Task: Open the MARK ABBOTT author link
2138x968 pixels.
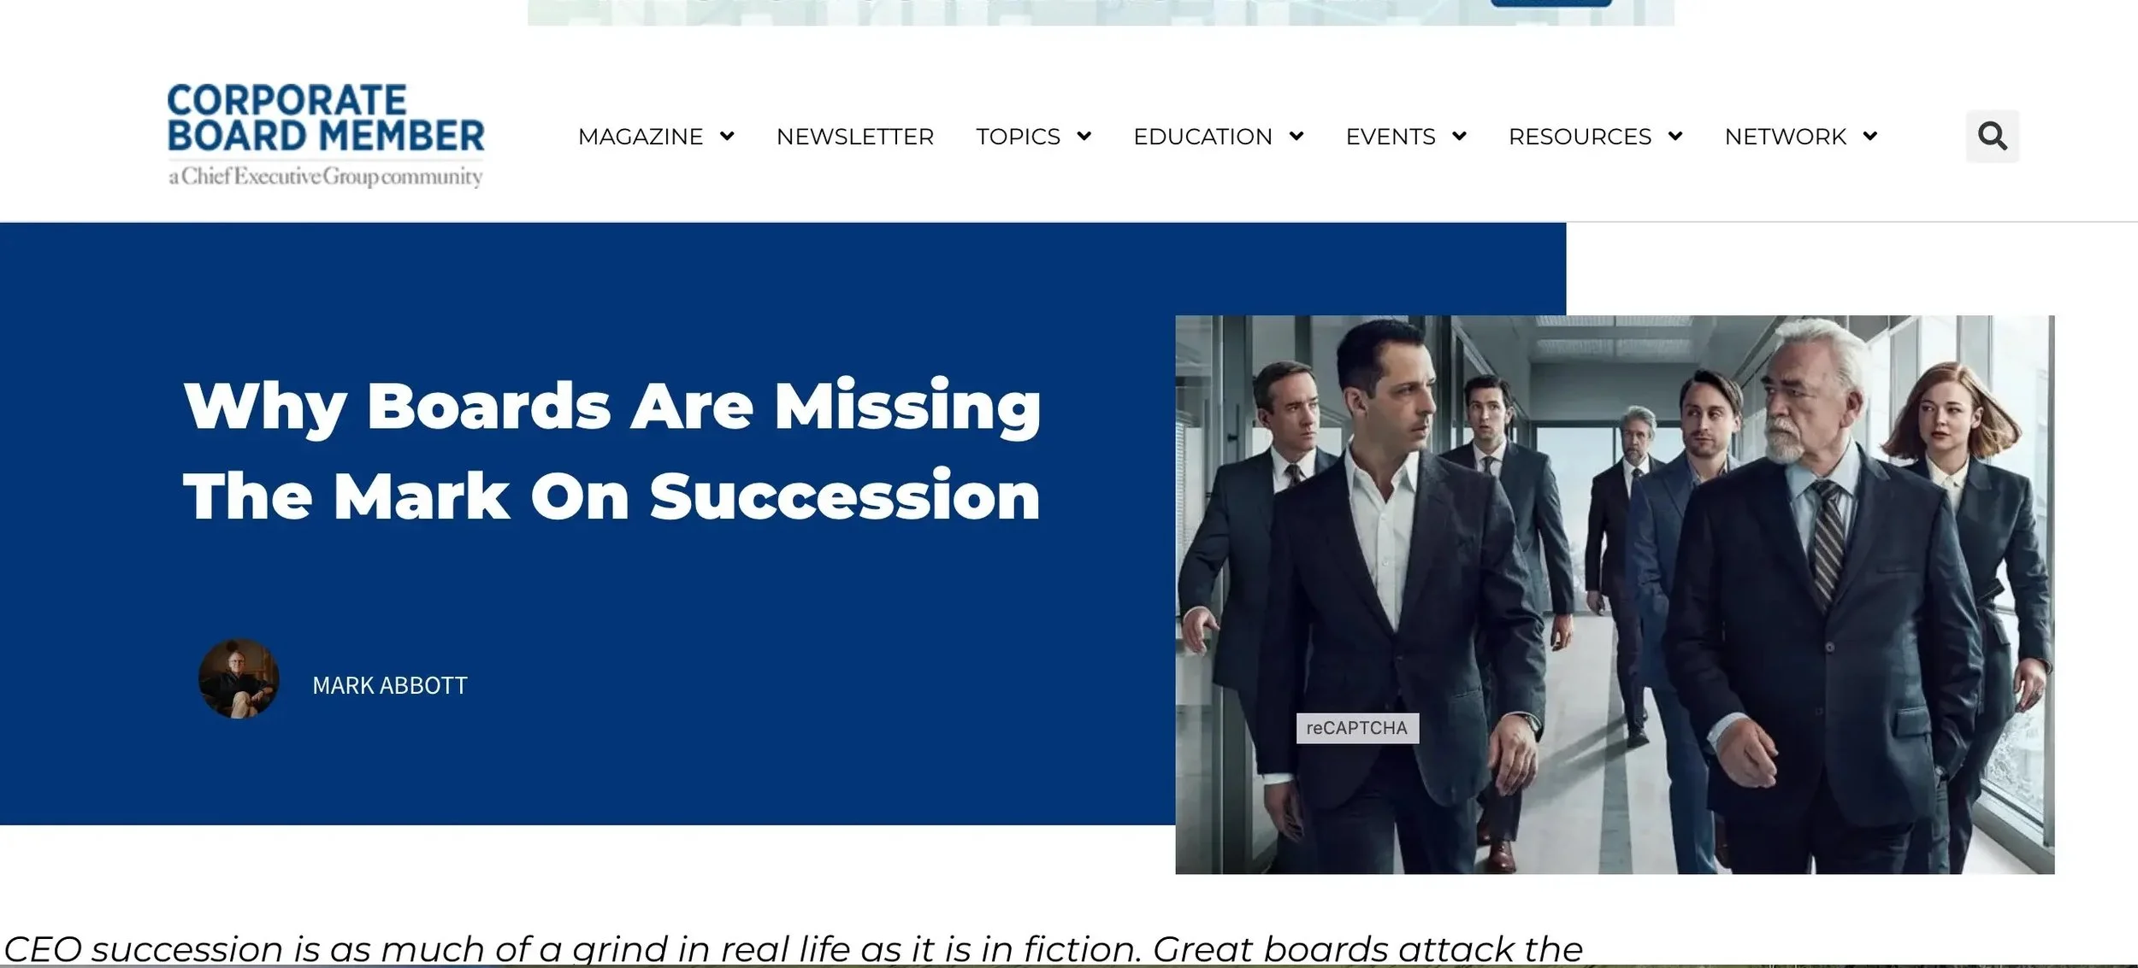Action: 390,685
